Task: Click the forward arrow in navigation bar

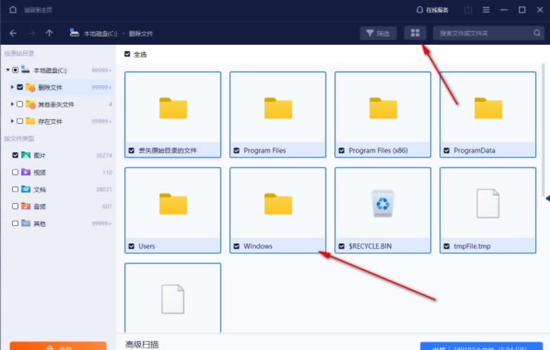Action: (31, 33)
